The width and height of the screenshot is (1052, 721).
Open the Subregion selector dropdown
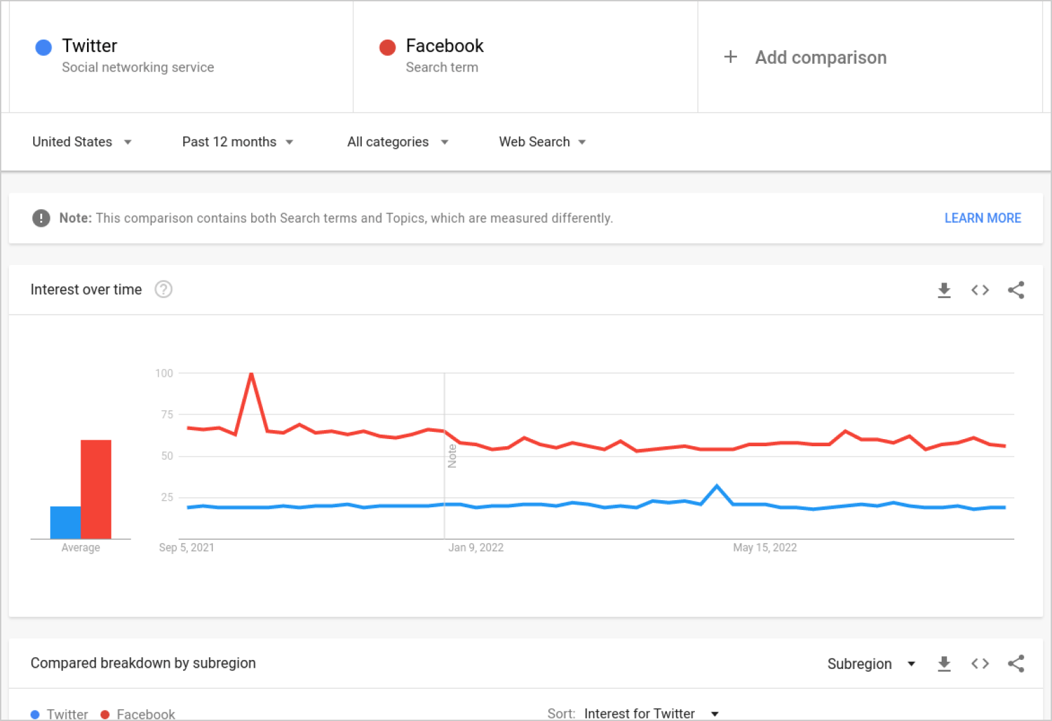(x=871, y=664)
